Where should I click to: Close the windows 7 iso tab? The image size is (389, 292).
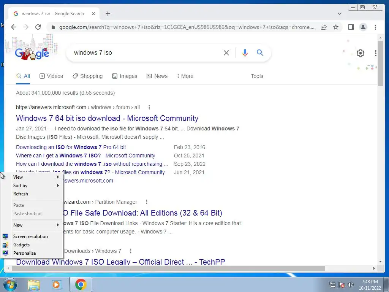click(x=93, y=14)
